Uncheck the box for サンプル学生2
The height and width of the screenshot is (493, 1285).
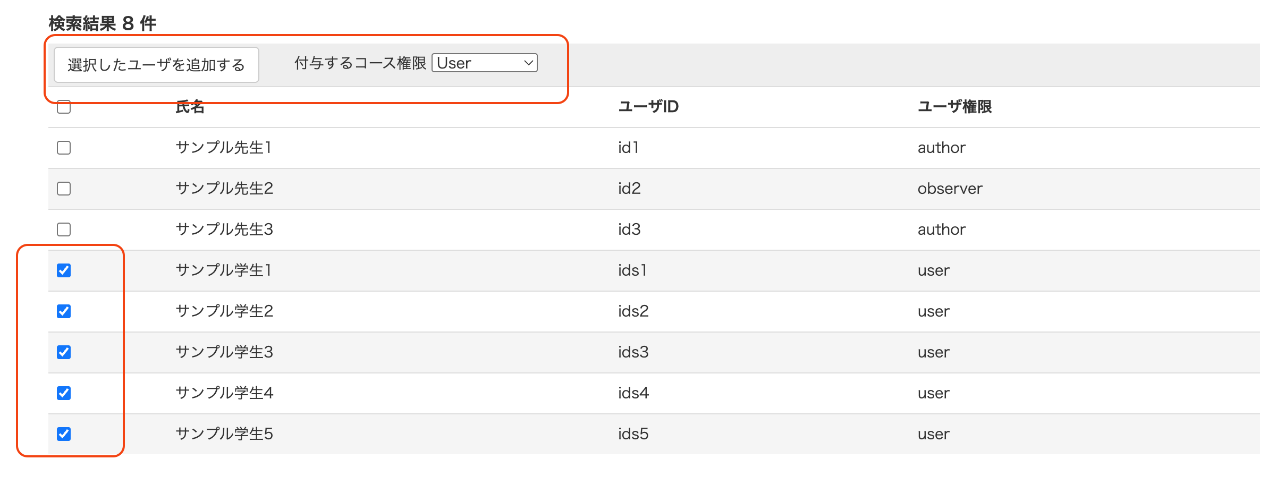point(64,311)
